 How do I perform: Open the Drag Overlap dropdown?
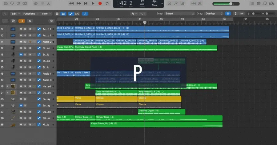[214, 14]
